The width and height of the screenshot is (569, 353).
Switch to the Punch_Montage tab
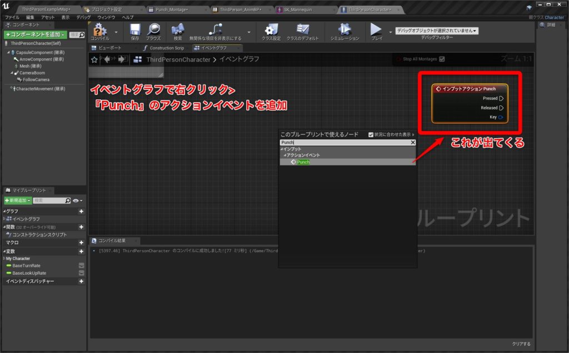[172, 9]
